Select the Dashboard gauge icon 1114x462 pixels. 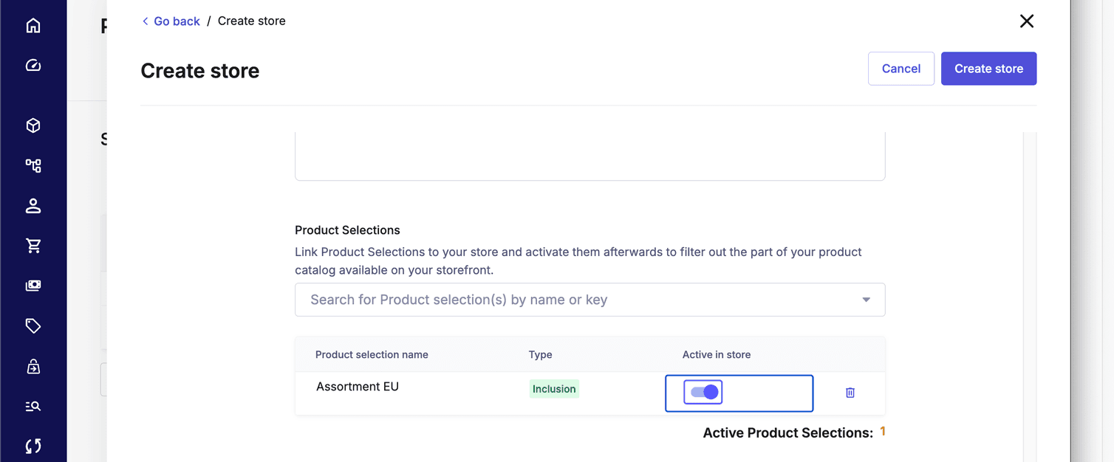33,65
